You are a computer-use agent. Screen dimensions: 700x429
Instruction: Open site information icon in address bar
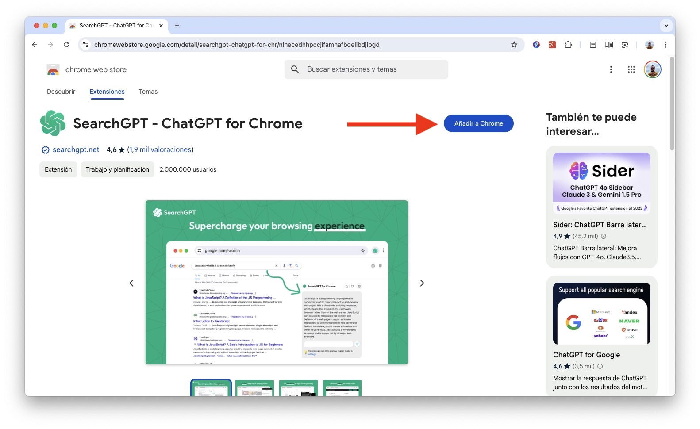[x=86, y=45]
